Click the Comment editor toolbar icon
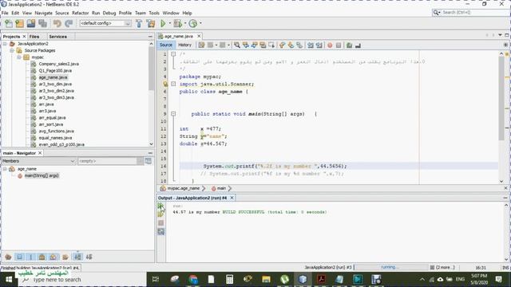Image resolution: width=511 pixels, height=287 pixels. 350,45
